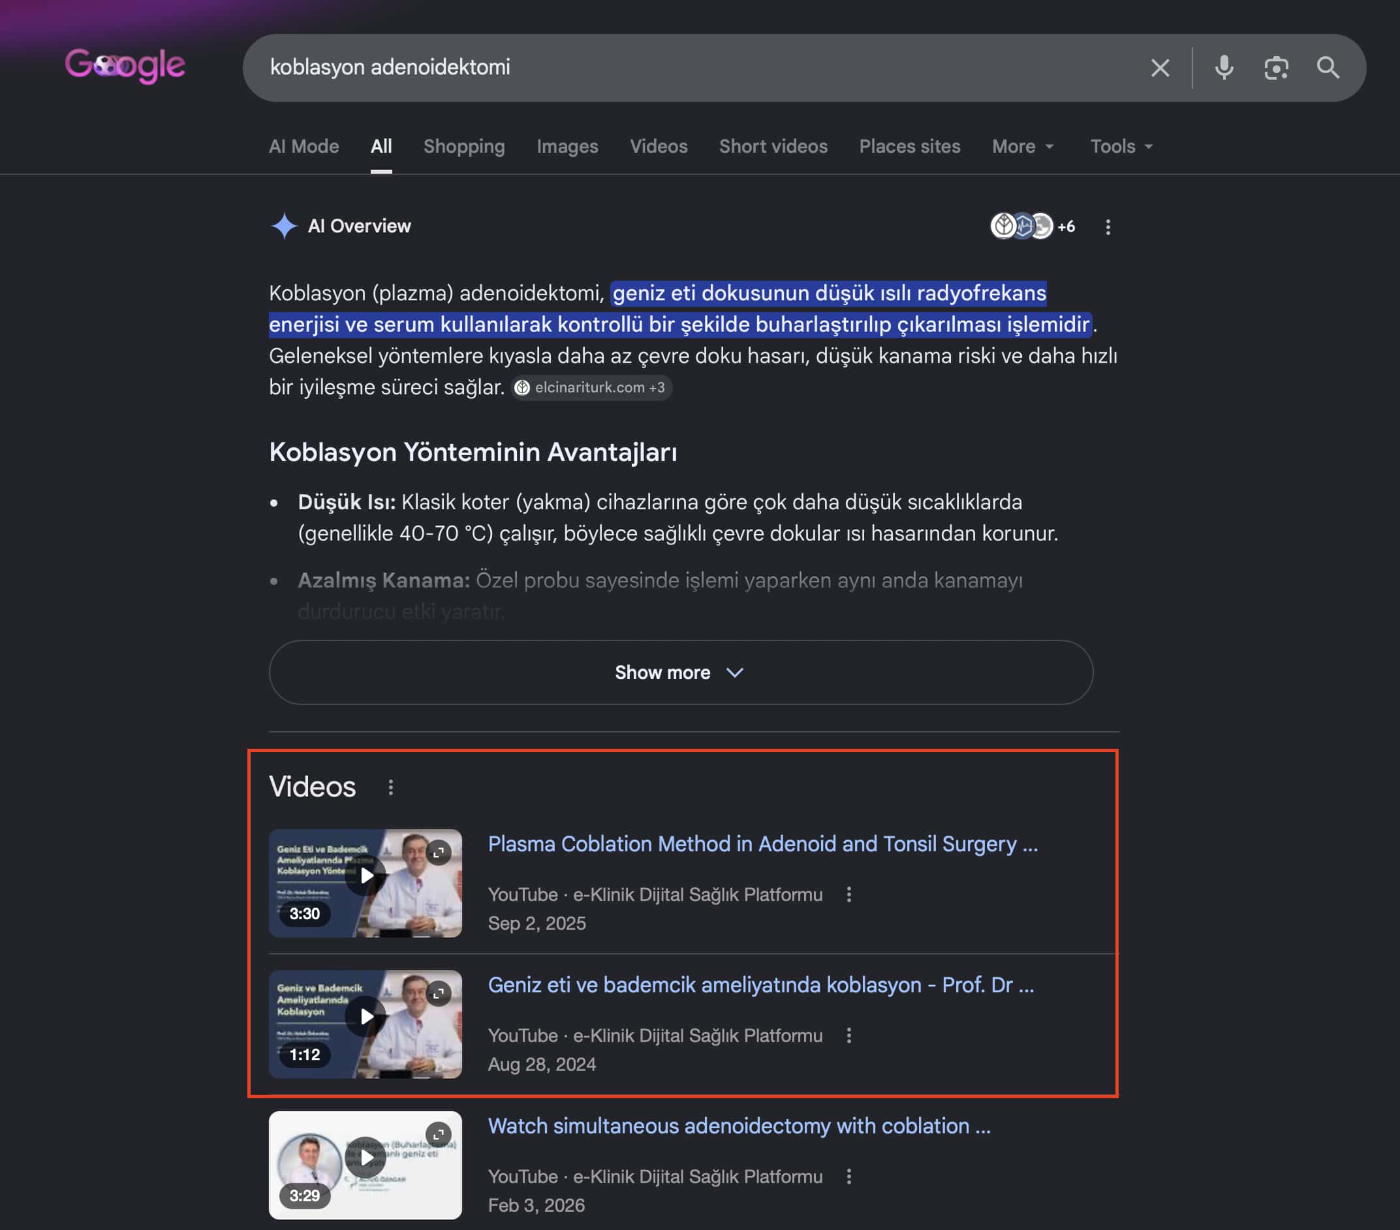Select the All results tab
Image resolution: width=1400 pixels, height=1230 pixels.
[381, 146]
